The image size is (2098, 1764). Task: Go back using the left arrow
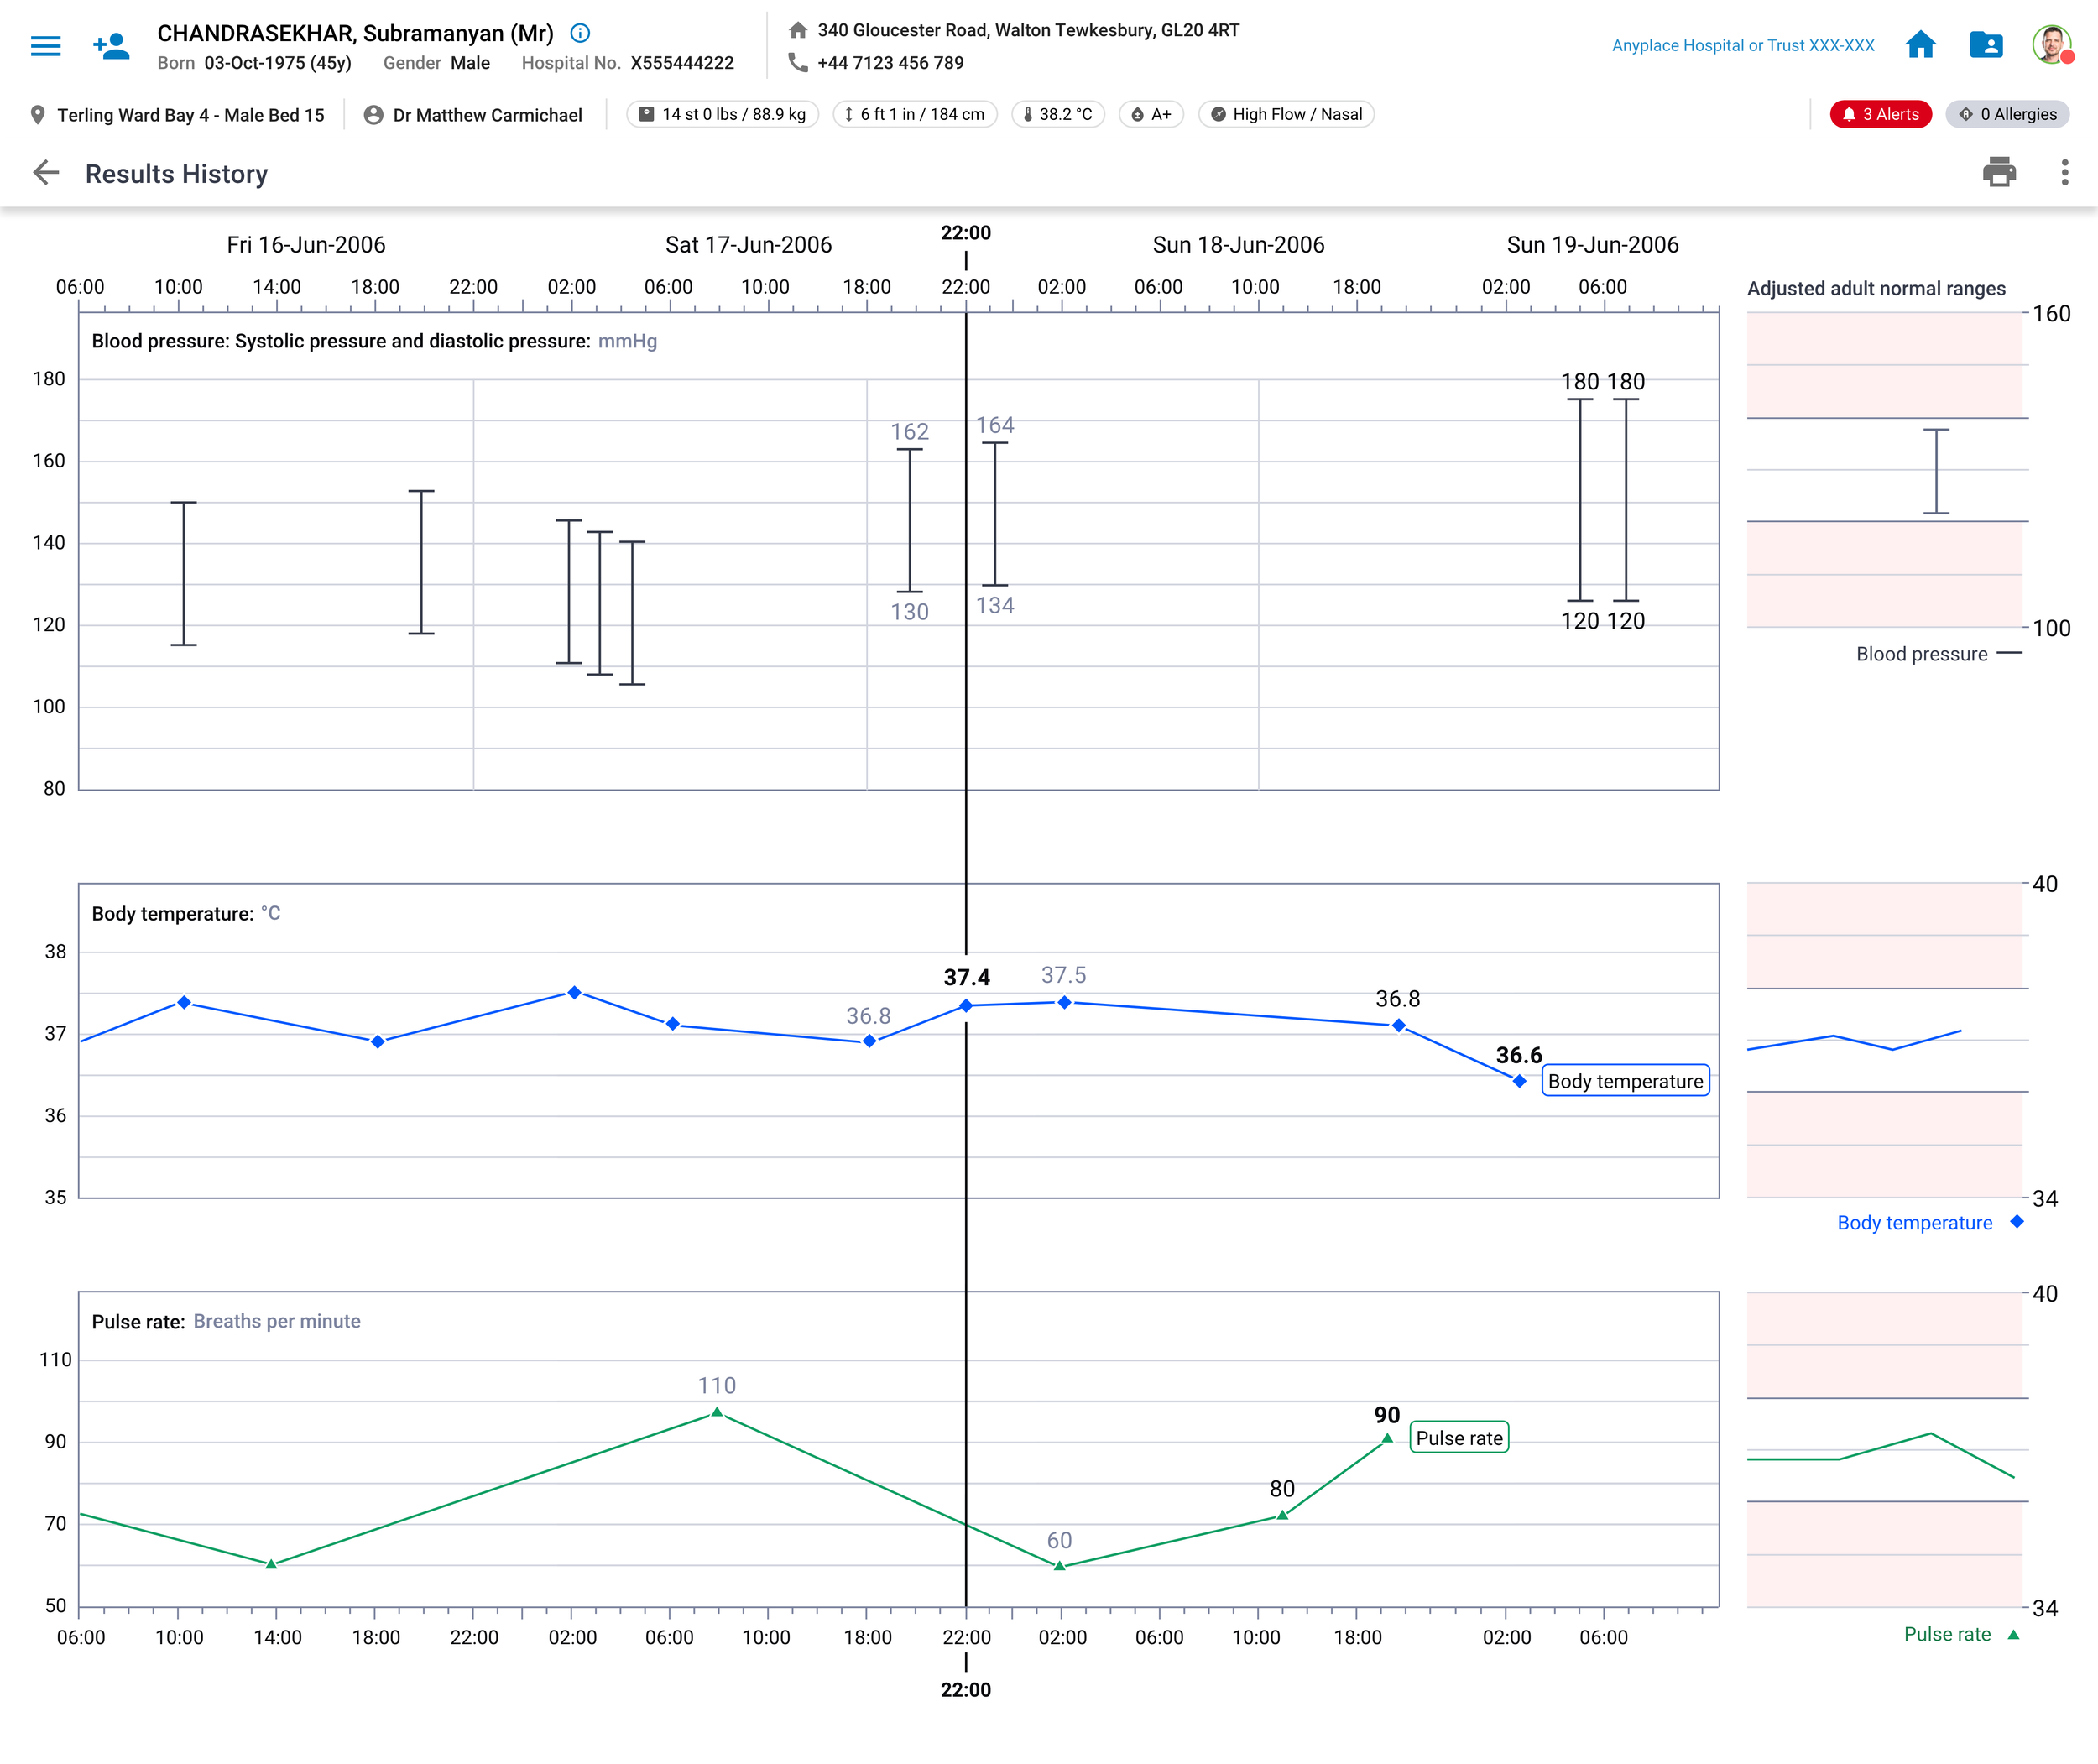tap(46, 173)
